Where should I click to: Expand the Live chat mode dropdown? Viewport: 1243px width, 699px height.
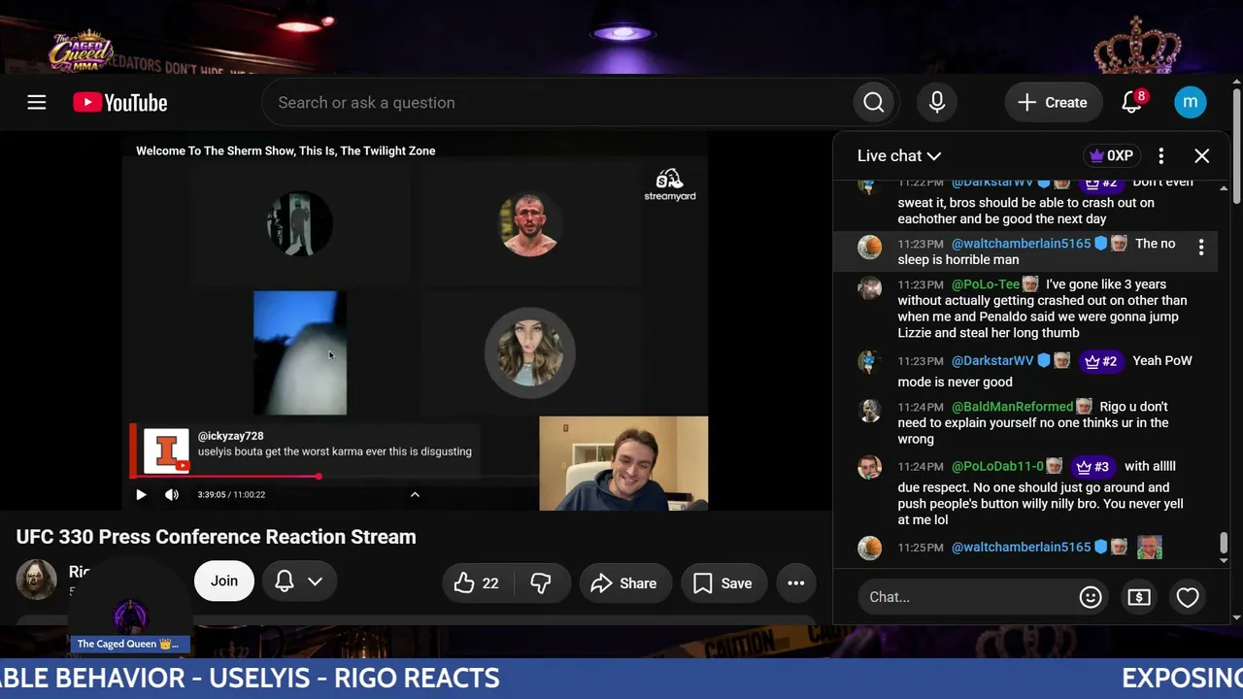899,155
